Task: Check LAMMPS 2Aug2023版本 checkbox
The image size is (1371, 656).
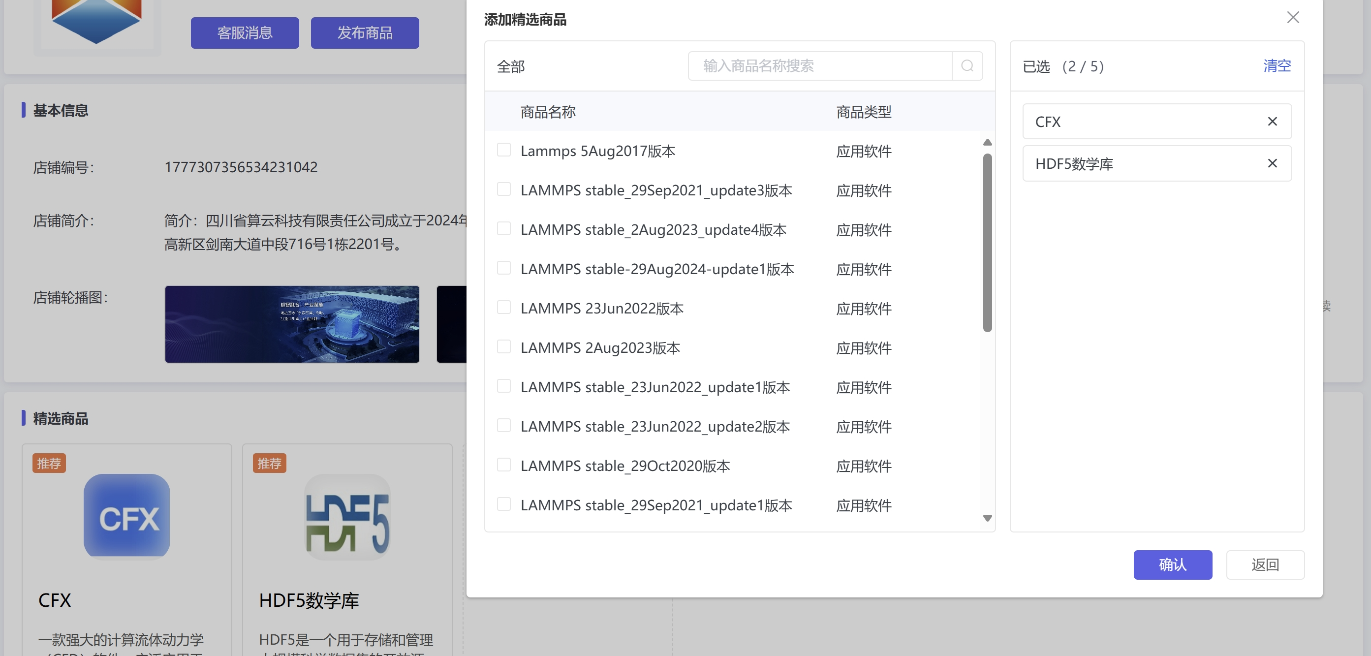Action: (x=503, y=347)
